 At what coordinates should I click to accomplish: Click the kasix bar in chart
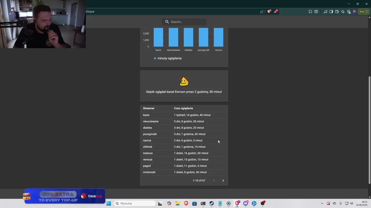pos(158,37)
